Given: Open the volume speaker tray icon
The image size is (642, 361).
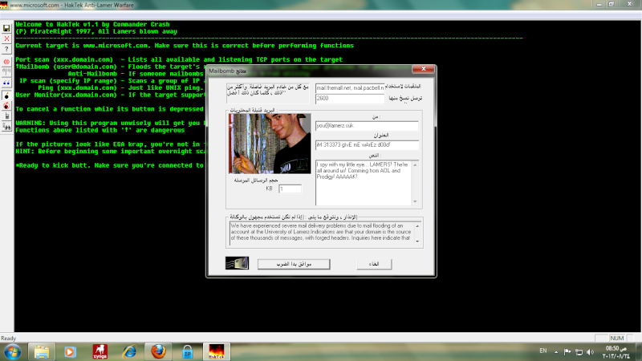Looking at the screenshot, I should pos(590,352).
